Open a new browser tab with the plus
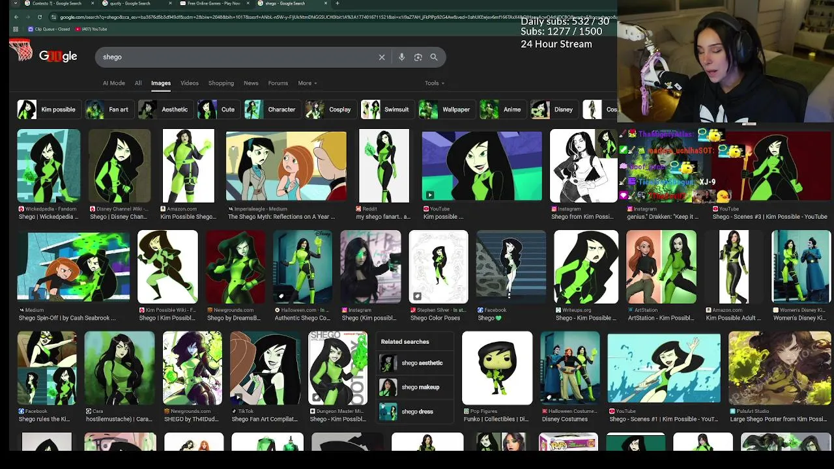Screen dimensions: 834x469 pyautogui.click(x=337, y=3)
